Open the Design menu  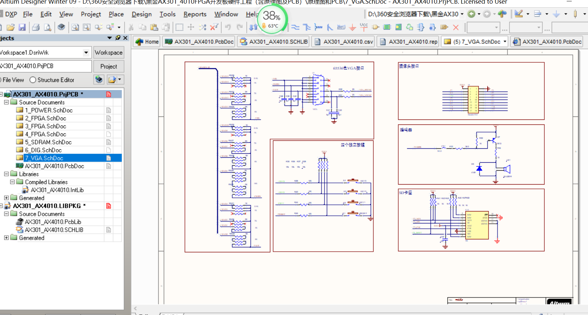[x=142, y=14]
